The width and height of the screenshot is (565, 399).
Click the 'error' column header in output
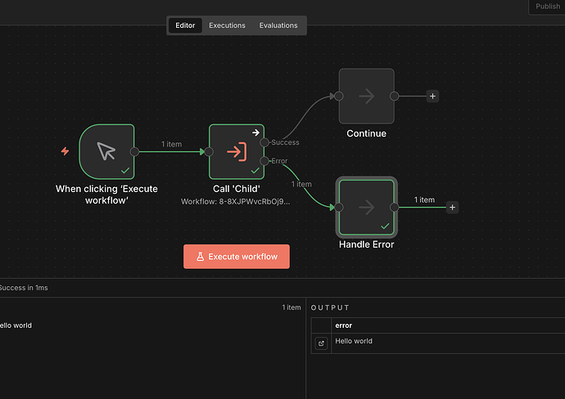pyautogui.click(x=344, y=325)
